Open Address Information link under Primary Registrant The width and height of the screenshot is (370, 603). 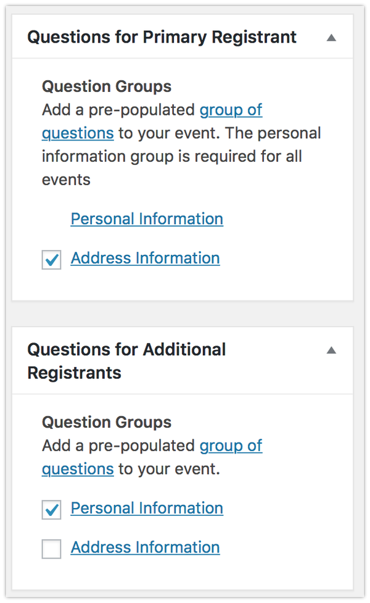coord(146,258)
